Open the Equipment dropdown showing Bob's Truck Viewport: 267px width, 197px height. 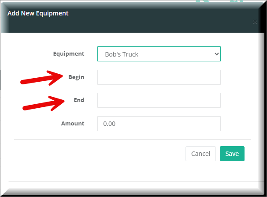click(x=159, y=54)
